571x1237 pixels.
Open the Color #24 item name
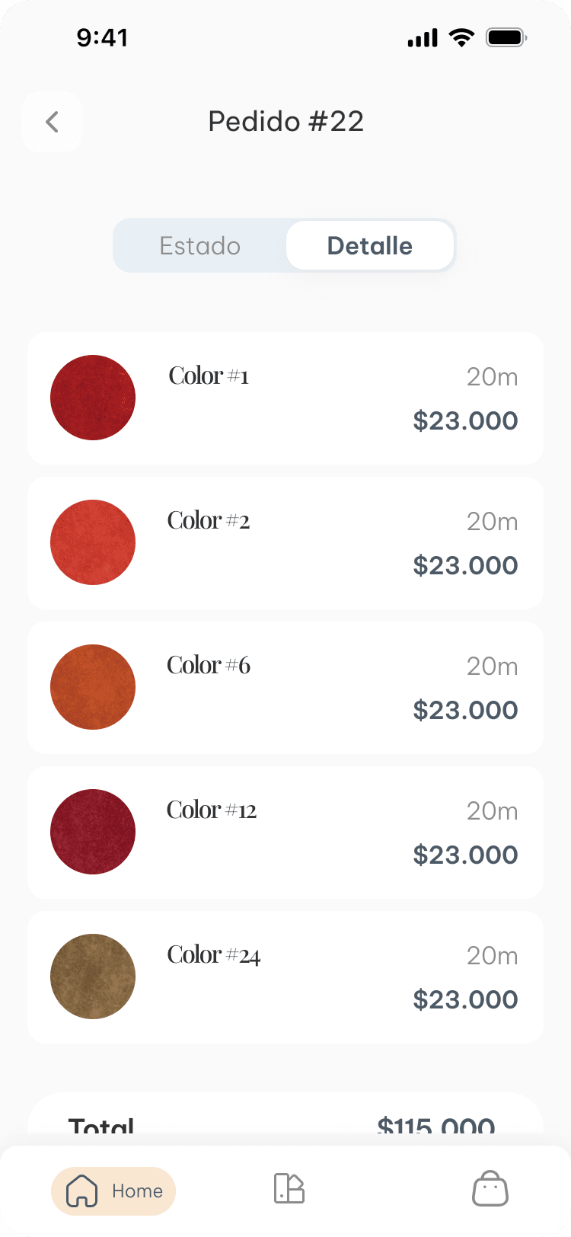(214, 955)
